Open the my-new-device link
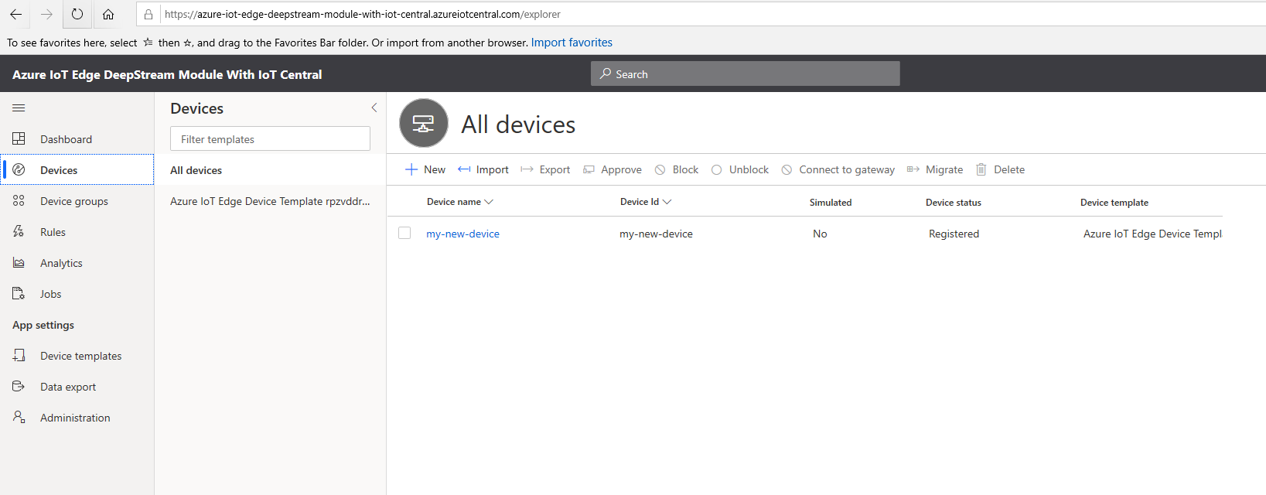This screenshot has width=1266, height=495. click(x=462, y=234)
